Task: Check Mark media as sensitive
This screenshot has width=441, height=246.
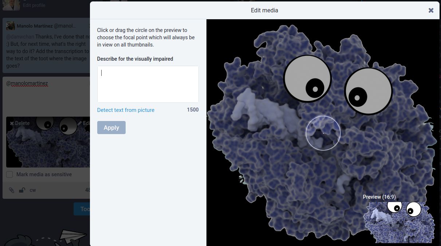Action: pos(10,174)
